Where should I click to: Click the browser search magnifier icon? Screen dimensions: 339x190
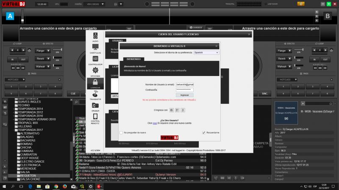(76, 102)
